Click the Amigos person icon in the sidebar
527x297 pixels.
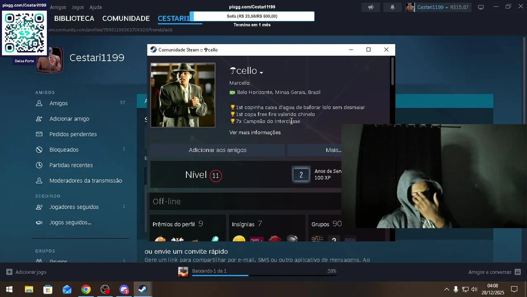[39, 103]
